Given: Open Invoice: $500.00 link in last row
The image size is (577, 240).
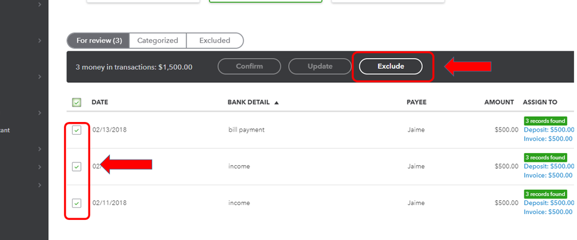Looking at the screenshot, I should pyautogui.click(x=549, y=212).
